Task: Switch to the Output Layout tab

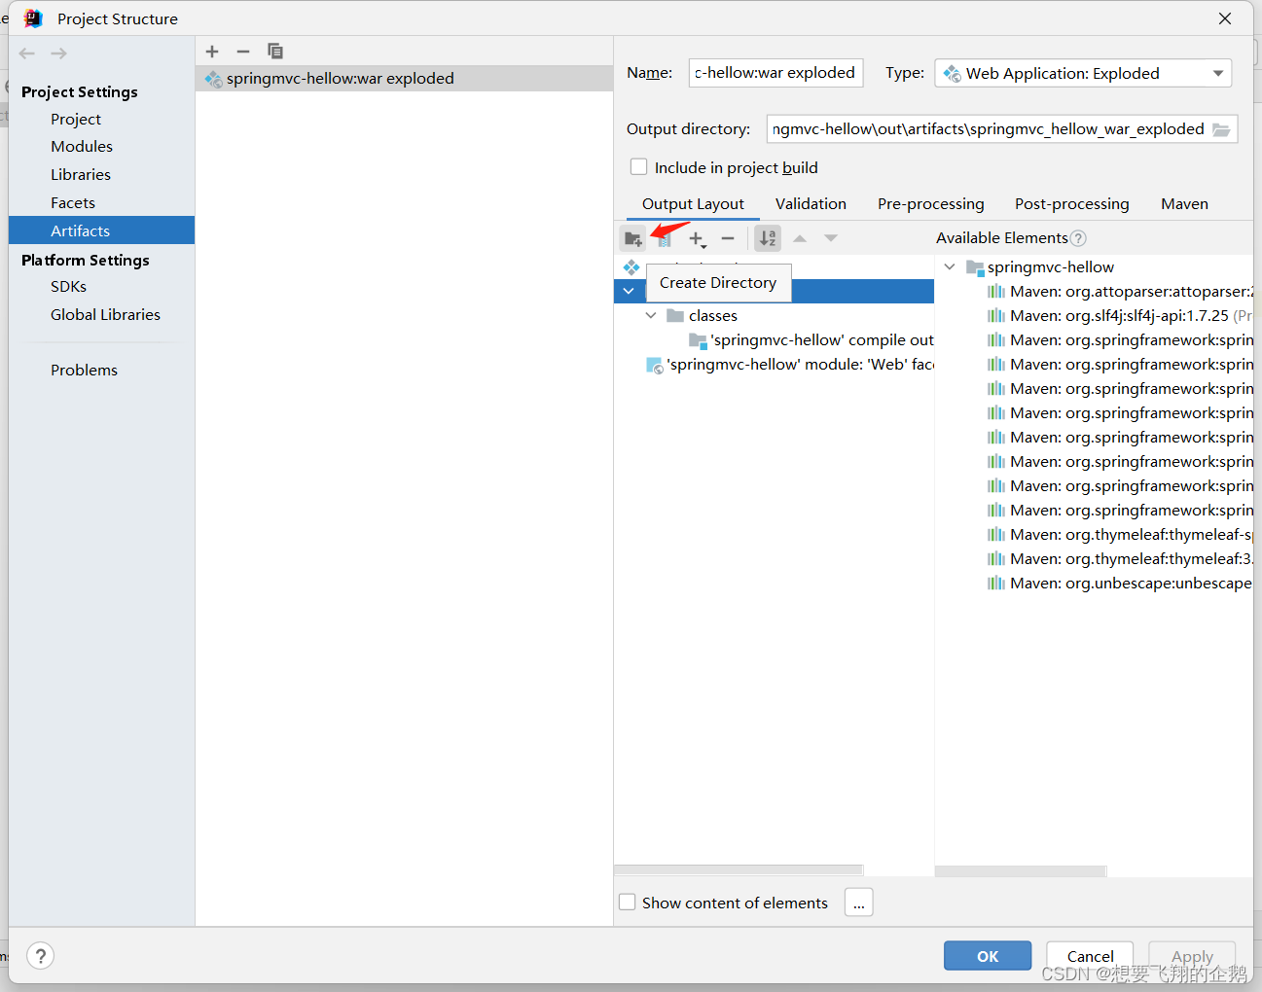Action: (x=693, y=204)
